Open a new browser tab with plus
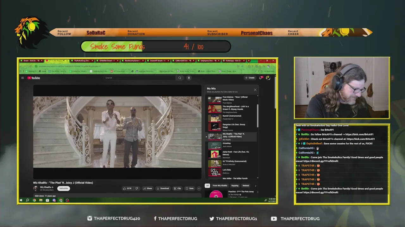 [x=249, y=61]
